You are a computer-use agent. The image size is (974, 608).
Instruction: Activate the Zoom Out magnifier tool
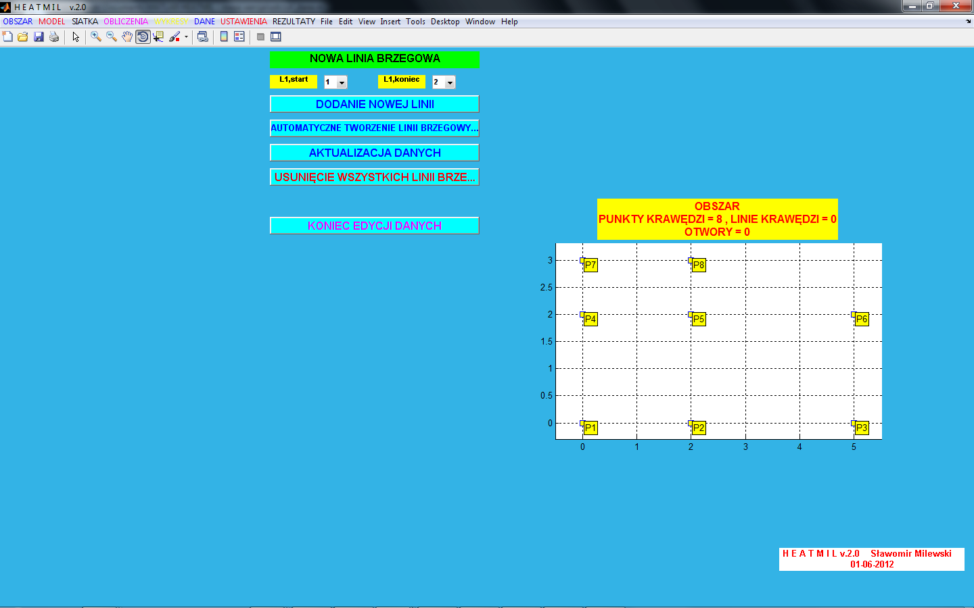tap(112, 37)
